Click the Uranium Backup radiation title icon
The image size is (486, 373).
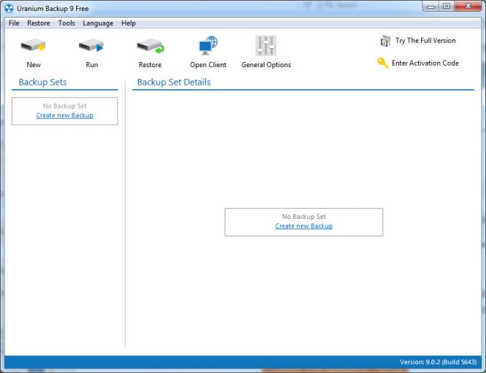pos(9,8)
